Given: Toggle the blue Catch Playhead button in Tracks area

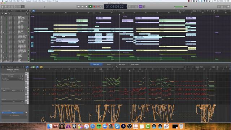Looking at the screenshot, I should coord(34,11).
